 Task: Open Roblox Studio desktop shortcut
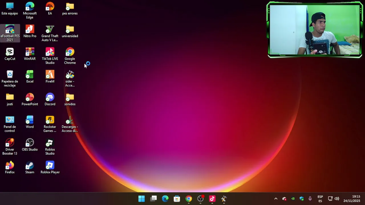pyautogui.click(x=50, y=147)
